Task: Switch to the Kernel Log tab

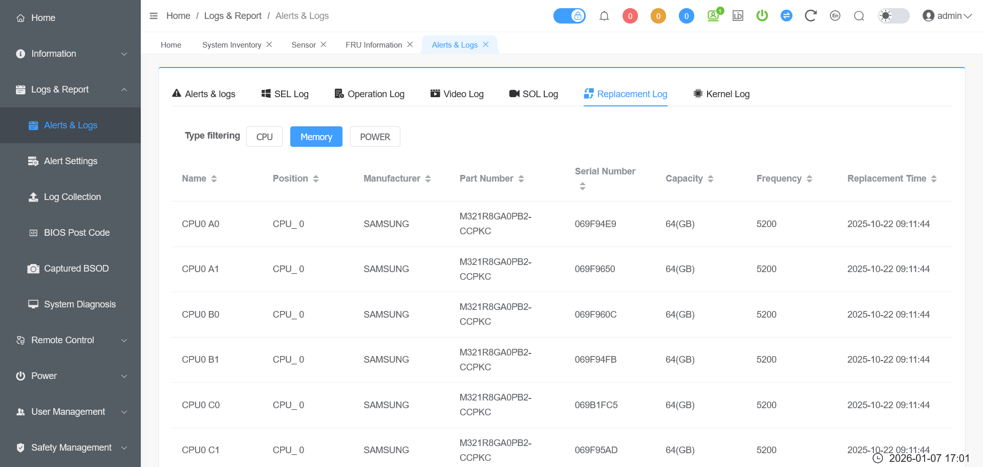Action: pyautogui.click(x=721, y=94)
